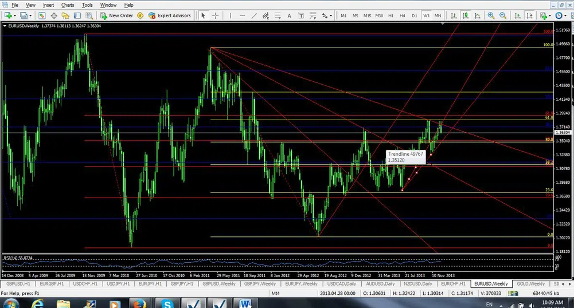Select the horizontal line drawing tool
Viewport: 574px width, 308px height.
pyautogui.click(x=243, y=15)
